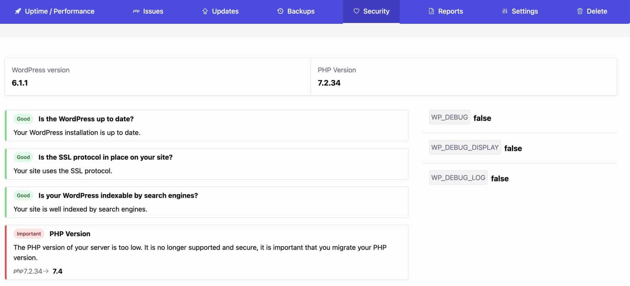Viewport: 630px width, 286px height.
Task: Click the Updates arrow icon
Action: (x=205, y=11)
